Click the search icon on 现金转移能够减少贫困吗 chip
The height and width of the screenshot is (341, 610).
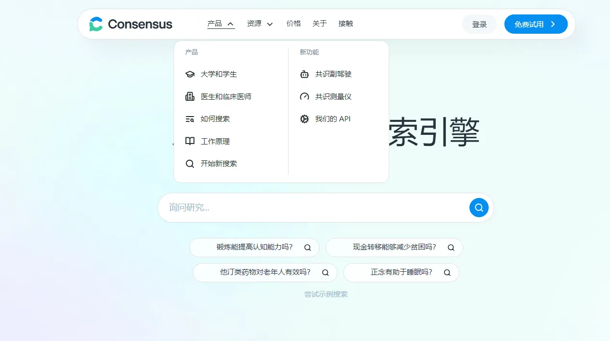(451, 248)
